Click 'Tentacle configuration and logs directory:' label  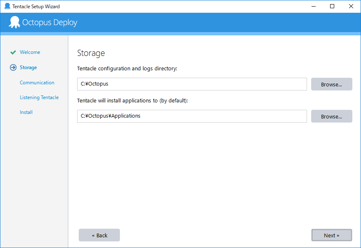(127, 69)
